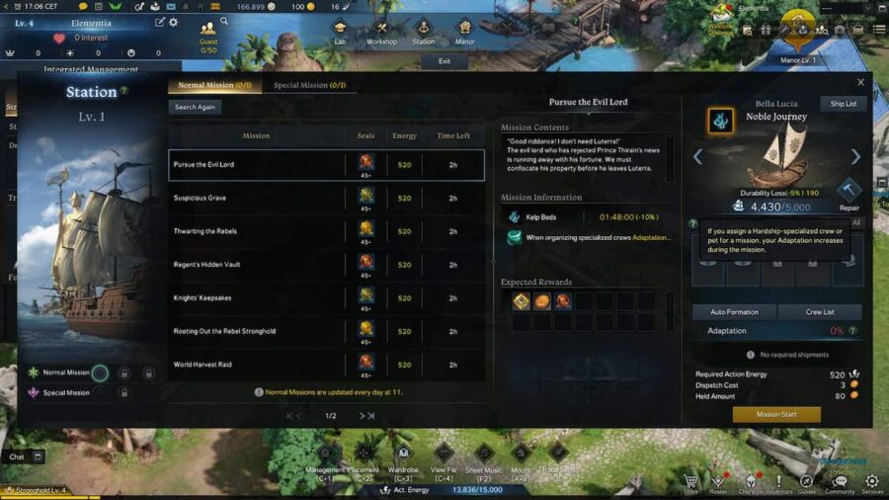Click the edit stronghold name pencil icon
Screen dimensions: 889x500
click(160, 23)
